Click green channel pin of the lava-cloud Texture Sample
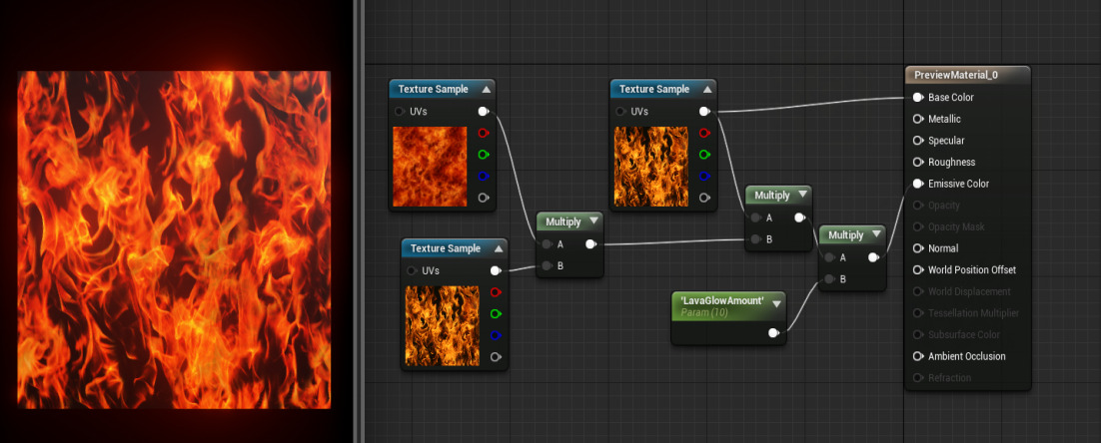The width and height of the screenshot is (1101, 443). pyautogui.click(x=484, y=155)
